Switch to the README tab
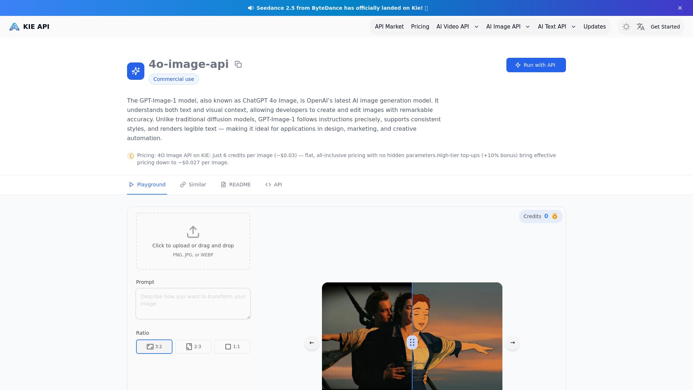 (x=236, y=185)
